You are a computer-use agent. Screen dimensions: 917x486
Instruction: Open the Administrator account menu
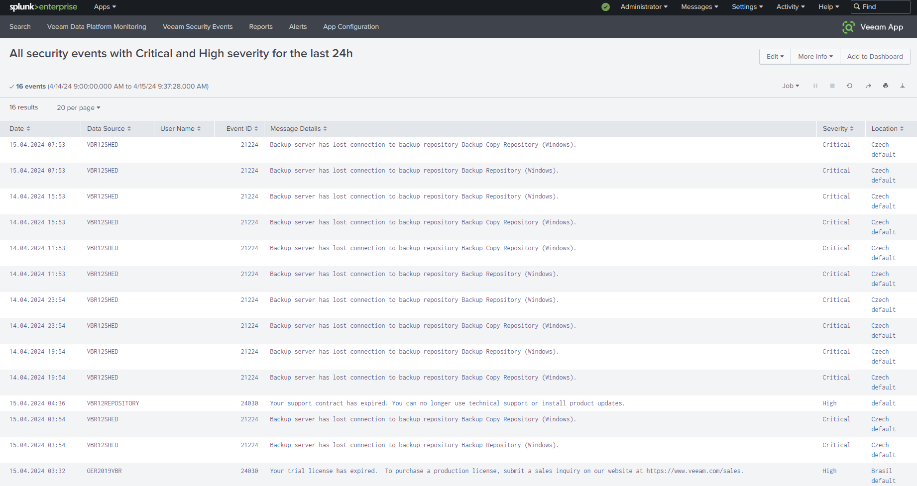pos(644,7)
